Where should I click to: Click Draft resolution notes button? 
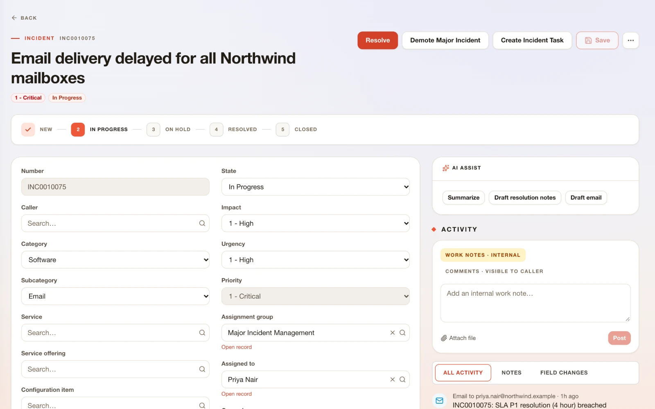pyautogui.click(x=525, y=198)
